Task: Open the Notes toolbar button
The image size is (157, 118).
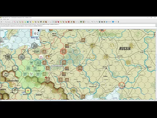Action: [87, 22]
